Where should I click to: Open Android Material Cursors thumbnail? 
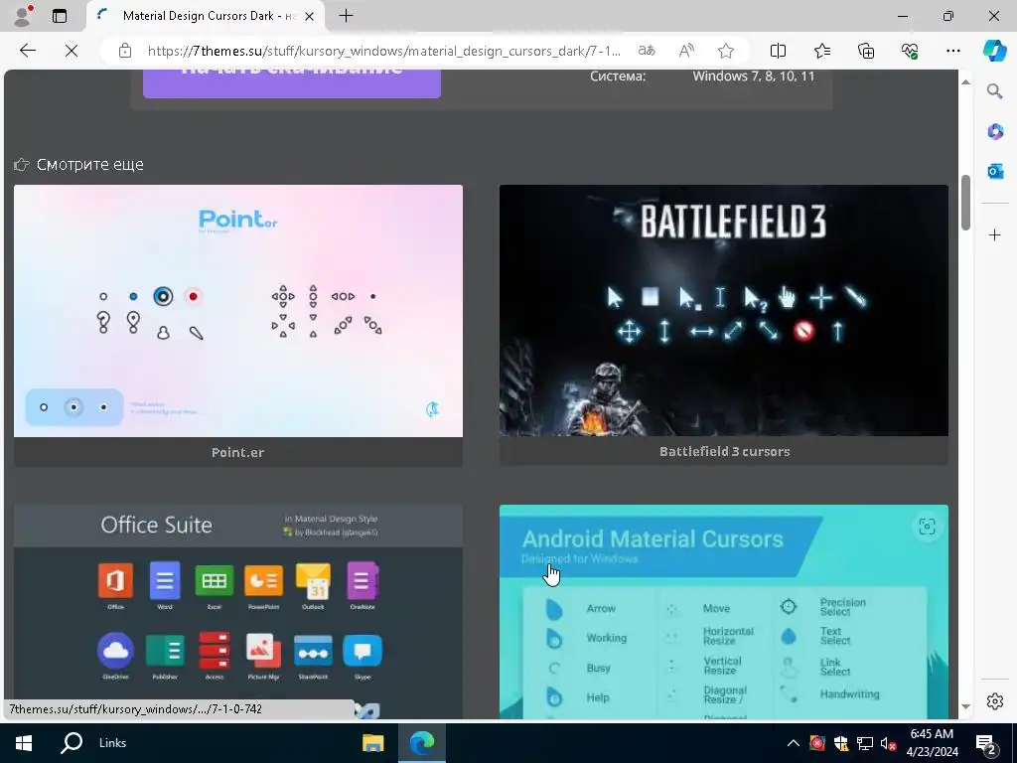(724, 611)
